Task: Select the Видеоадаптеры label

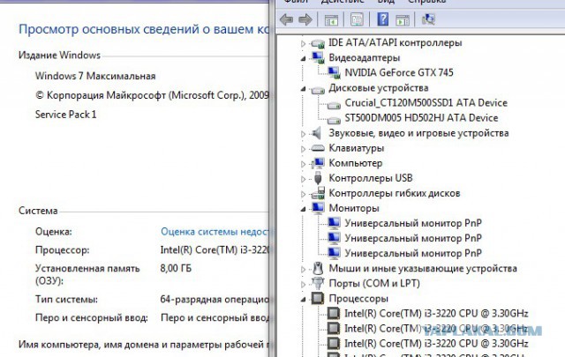Action: pyautogui.click(x=365, y=57)
